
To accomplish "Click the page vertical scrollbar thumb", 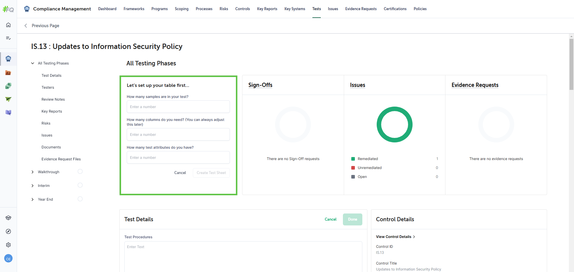I will coord(571,64).
